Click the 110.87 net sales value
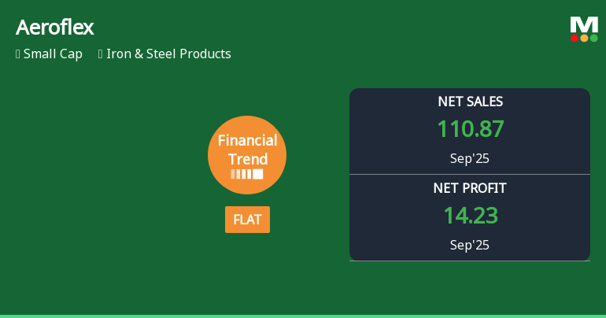 click(x=470, y=129)
